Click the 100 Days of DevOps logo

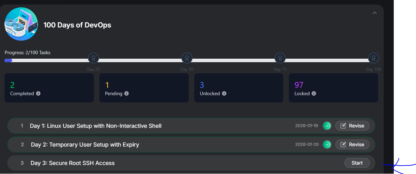coord(21,25)
